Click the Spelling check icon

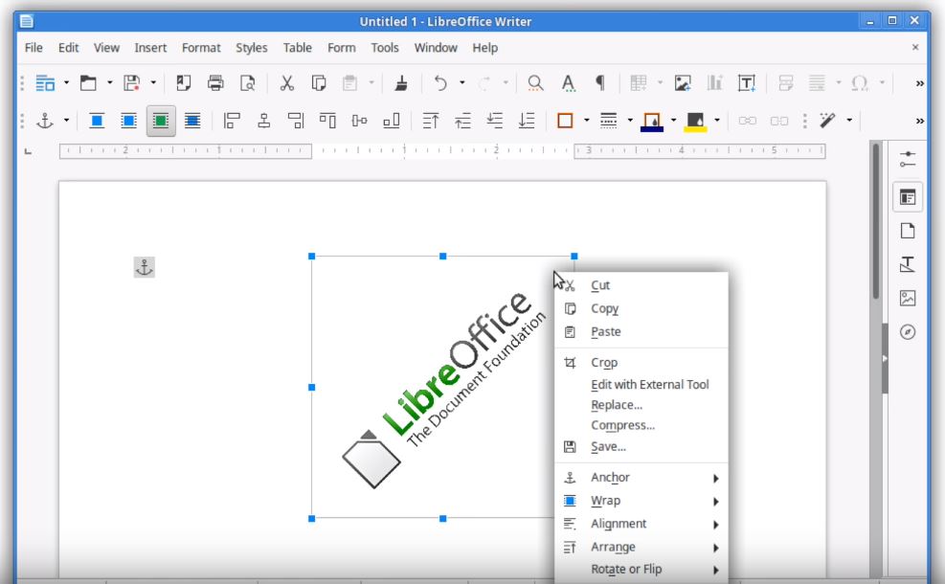click(568, 82)
